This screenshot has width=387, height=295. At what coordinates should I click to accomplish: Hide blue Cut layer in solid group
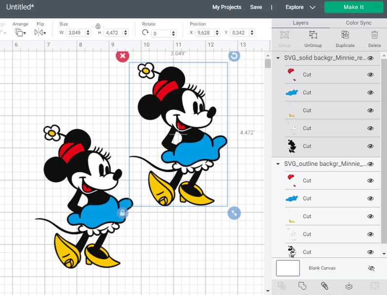click(370, 93)
